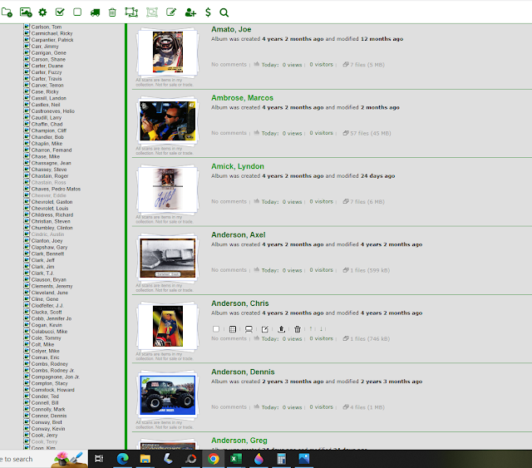Select Conway, Kevin in the tree
The image size is (532, 468).
[48, 429]
